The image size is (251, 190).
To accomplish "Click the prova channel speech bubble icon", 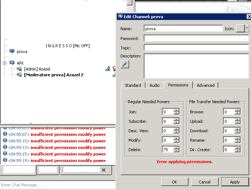I will 12,52.
